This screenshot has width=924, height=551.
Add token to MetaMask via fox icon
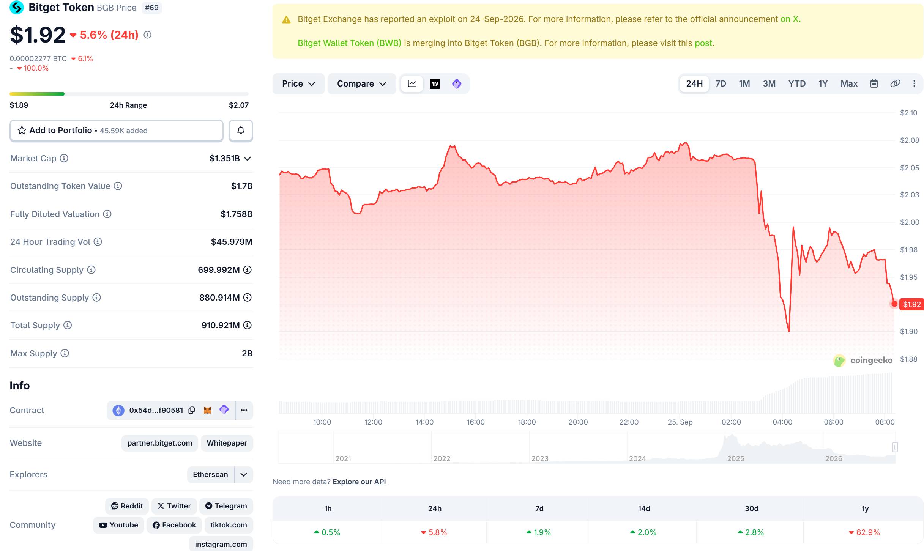point(207,410)
